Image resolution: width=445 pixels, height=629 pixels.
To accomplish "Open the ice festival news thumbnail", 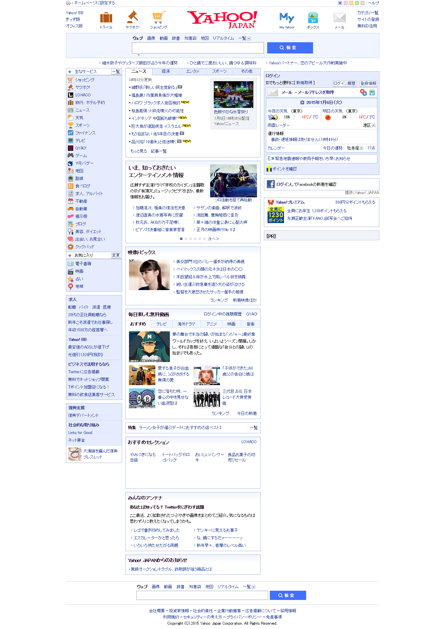I will click(x=234, y=94).
